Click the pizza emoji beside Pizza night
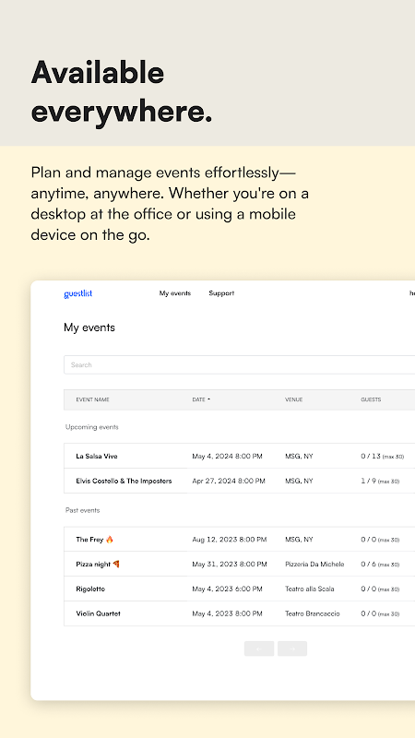Screen dimensions: 415x738 coord(116,564)
